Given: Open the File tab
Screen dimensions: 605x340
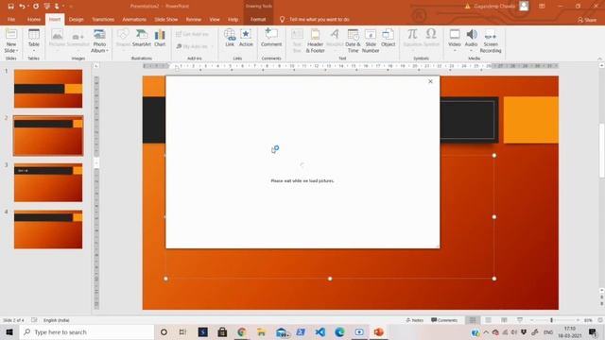Looking at the screenshot, I should coord(11,19).
